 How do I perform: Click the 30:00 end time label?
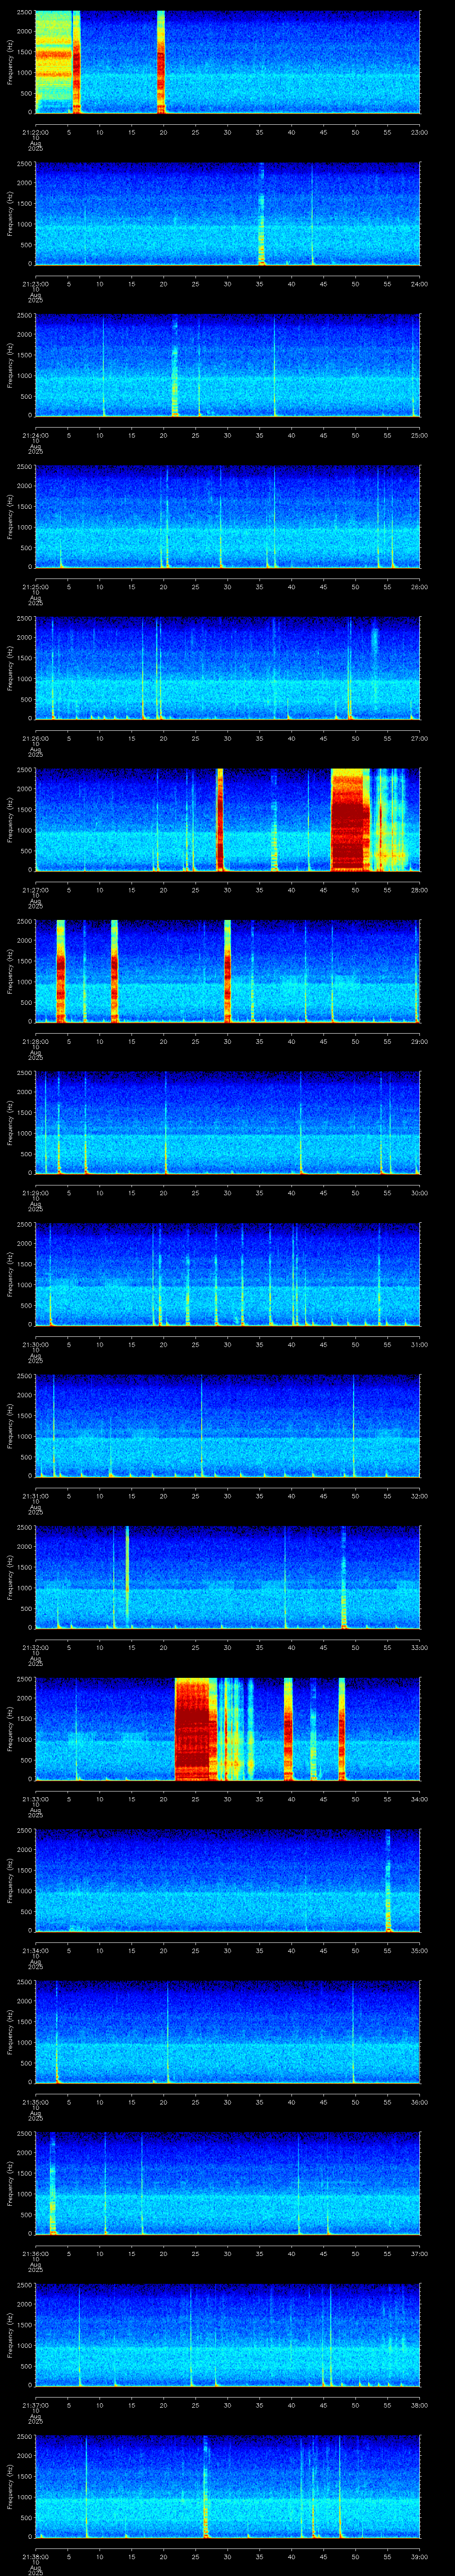(419, 1192)
